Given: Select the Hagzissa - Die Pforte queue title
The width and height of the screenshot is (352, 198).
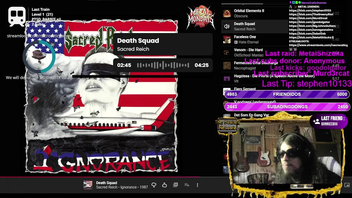Looking at the screenshot, I should [274, 76].
